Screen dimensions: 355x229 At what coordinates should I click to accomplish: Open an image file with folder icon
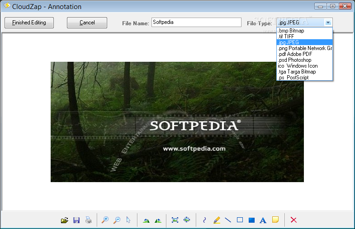coord(65,220)
